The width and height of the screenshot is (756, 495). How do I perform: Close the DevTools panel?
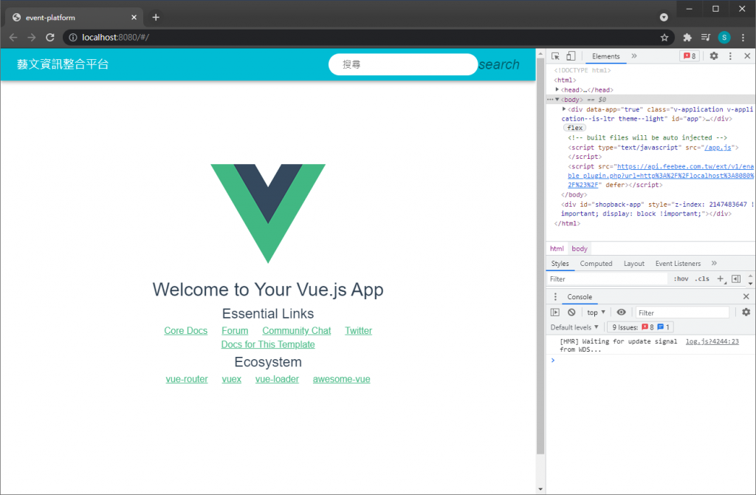tap(747, 56)
